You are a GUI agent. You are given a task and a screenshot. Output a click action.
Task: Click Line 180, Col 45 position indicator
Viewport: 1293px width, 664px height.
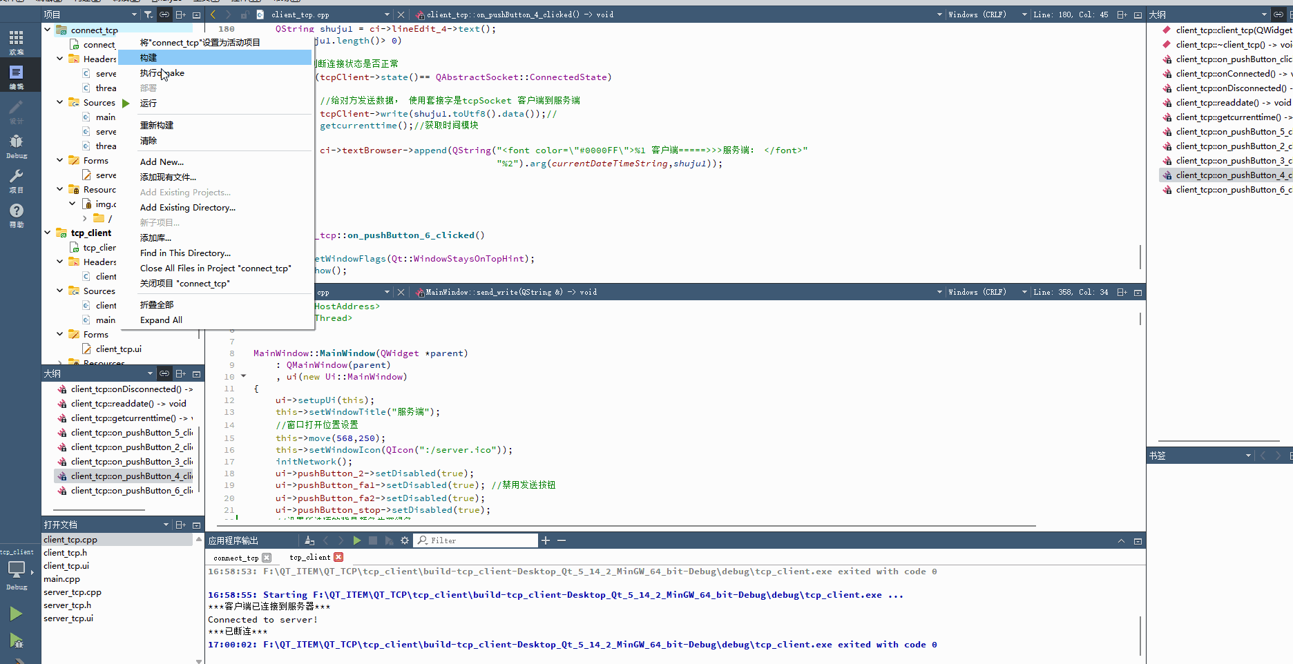tap(1071, 14)
